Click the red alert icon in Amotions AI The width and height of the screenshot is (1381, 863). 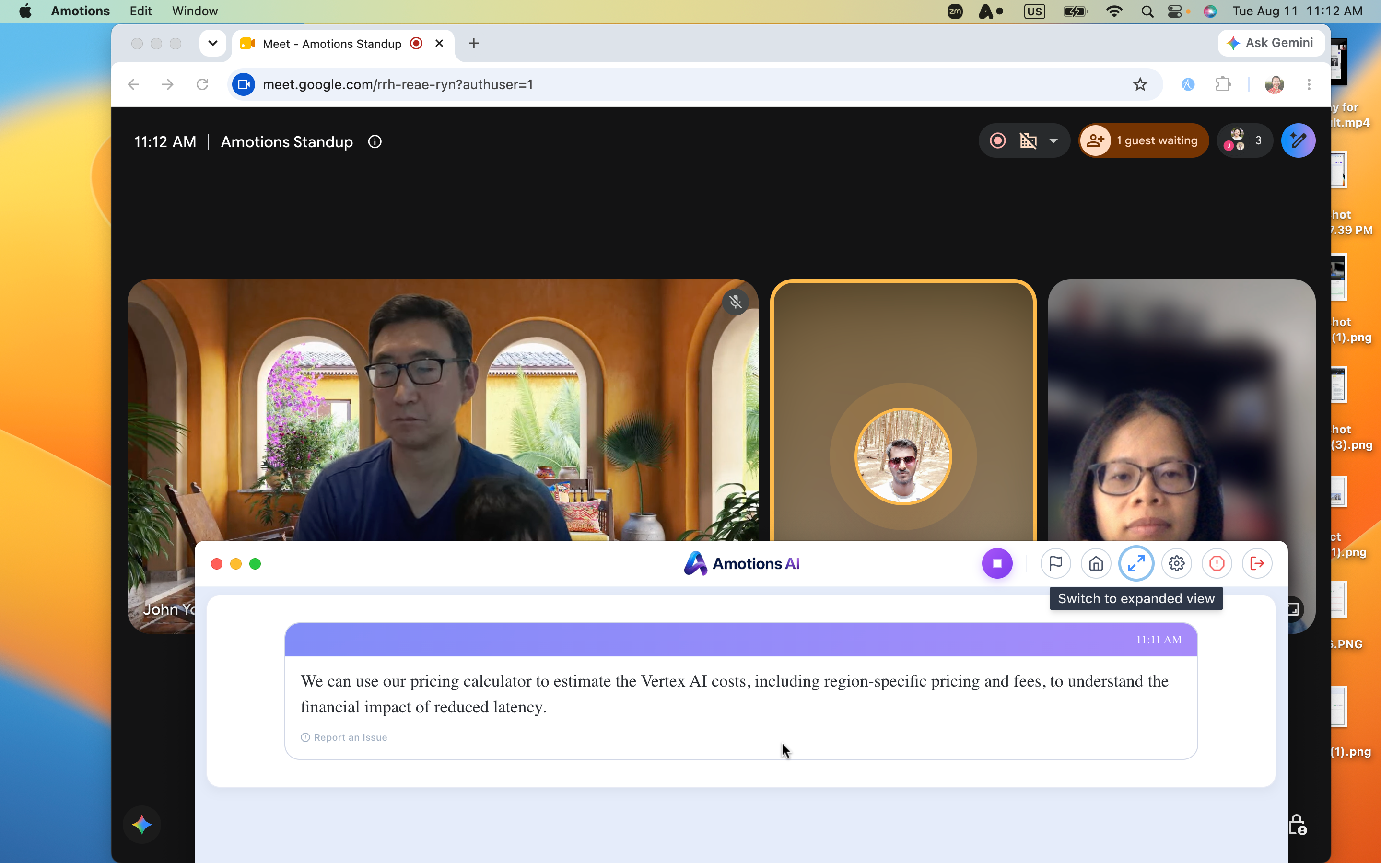(x=1217, y=563)
